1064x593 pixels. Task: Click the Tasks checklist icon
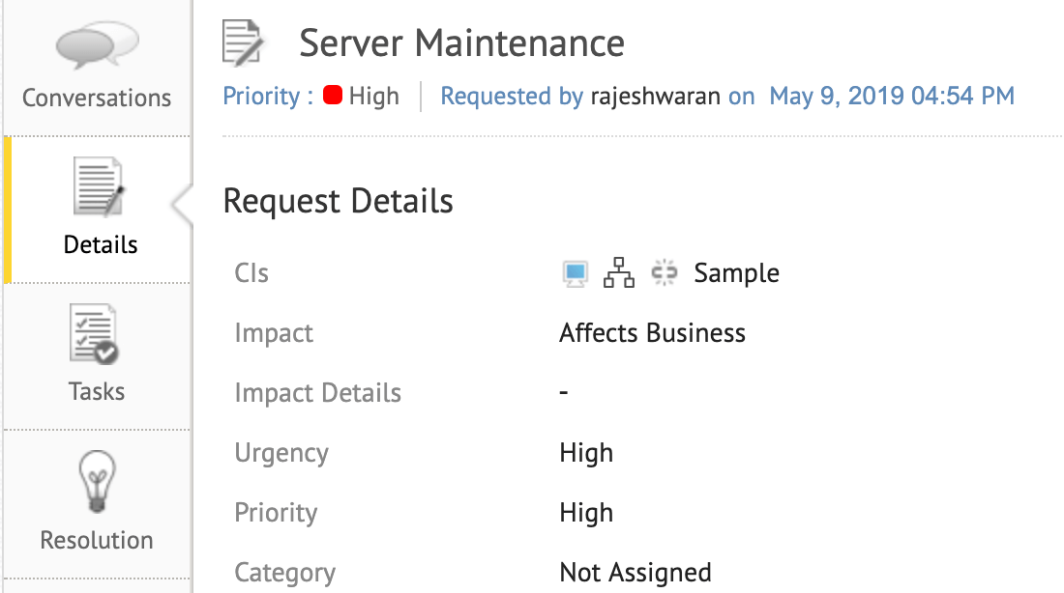tap(96, 335)
